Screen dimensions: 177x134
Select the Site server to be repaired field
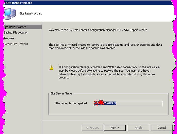[x=128, y=103]
